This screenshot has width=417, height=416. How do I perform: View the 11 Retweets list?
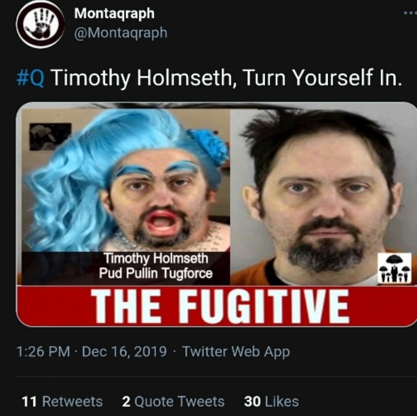(x=62, y=402)
